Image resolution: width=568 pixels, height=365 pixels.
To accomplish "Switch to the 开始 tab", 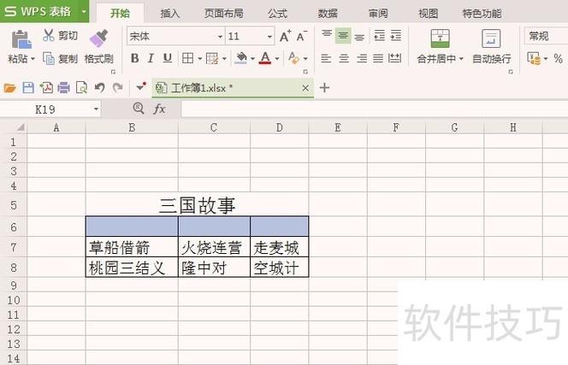I will point(120,14).
